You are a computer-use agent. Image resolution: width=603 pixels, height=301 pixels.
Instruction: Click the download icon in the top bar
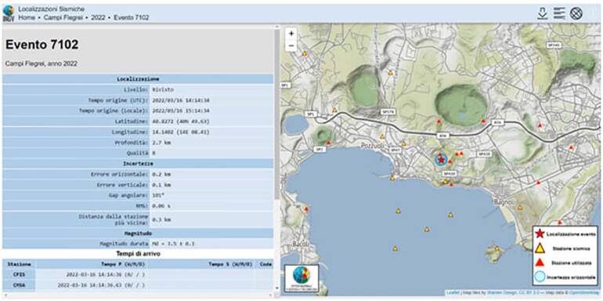point(542,13)
